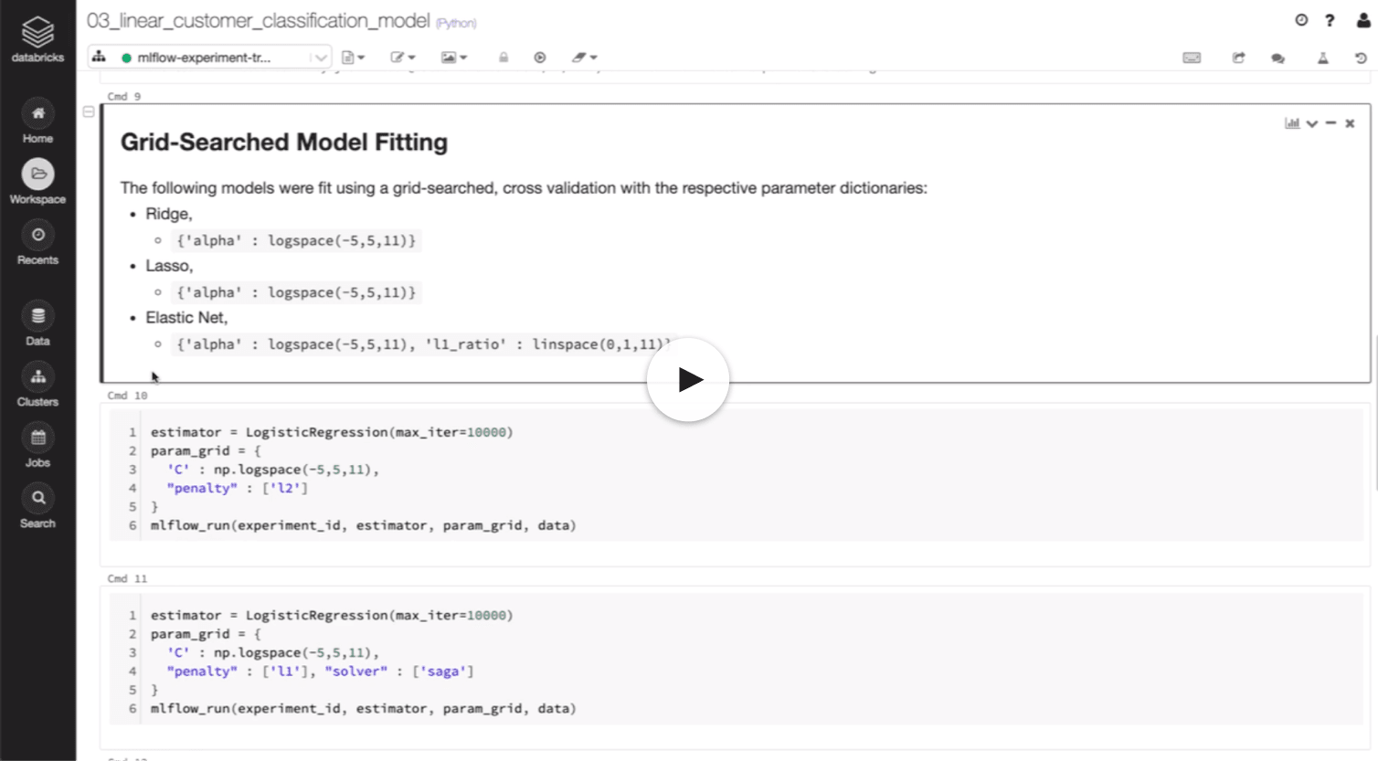Open the Data section
This screenshot has height=761, width=1378.
[37, 324]
